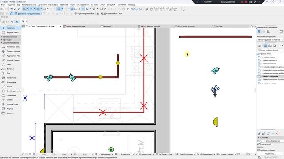Select the Текст tool
Viewport: 284px width, 159px height.
click(x=11, y=64)
